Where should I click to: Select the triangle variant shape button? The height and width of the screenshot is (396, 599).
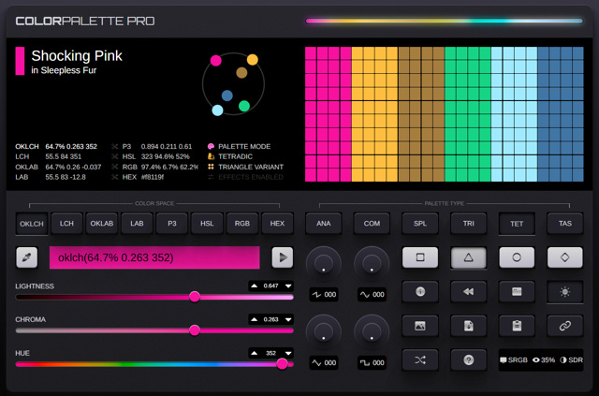(469, 257)
